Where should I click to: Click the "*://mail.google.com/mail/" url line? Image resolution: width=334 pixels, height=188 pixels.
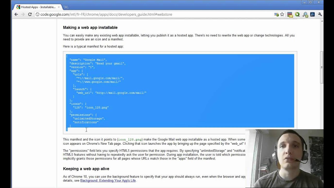(x=100, y=78)
